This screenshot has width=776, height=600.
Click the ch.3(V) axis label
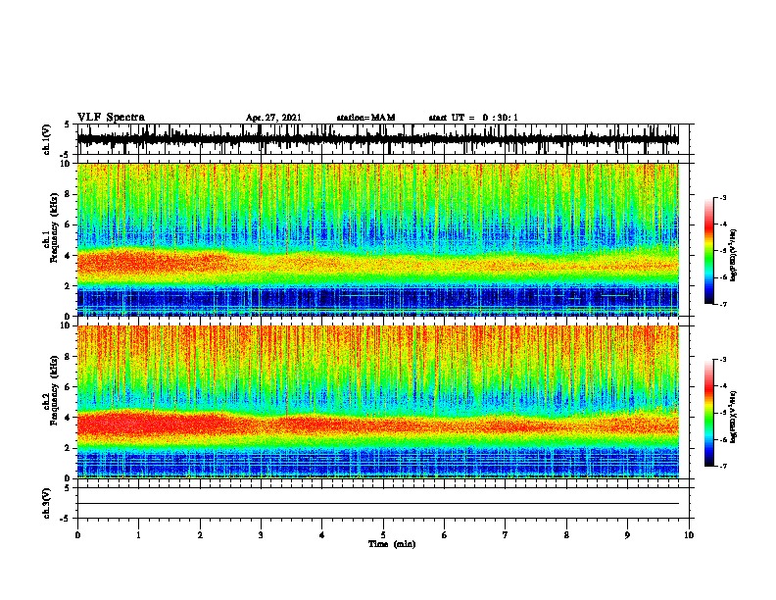click(47, 503)
